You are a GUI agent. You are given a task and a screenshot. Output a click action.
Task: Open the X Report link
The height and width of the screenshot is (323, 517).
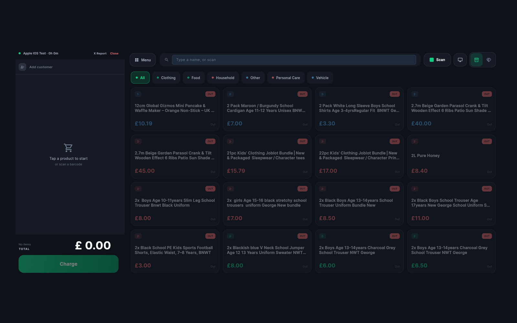click(100, 53)
